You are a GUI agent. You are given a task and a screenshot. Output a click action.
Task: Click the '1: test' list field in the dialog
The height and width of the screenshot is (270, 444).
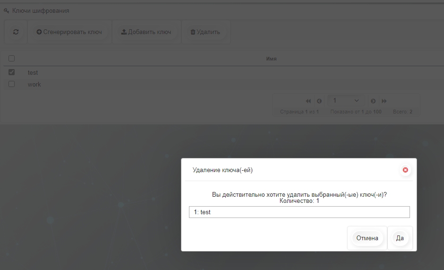pyautogui.click(x=299, y=212)
